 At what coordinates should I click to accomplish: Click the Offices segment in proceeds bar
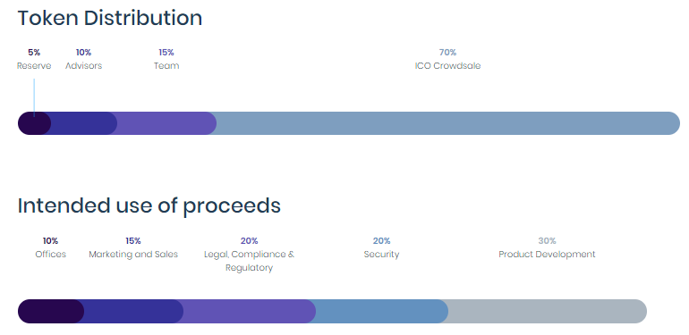pyautogui.click(x=50, y=311)
